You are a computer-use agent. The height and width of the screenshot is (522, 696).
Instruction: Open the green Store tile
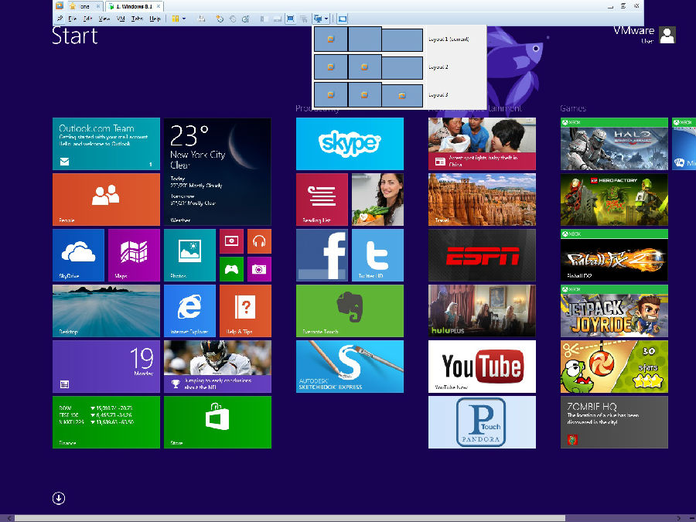[217, 421]
